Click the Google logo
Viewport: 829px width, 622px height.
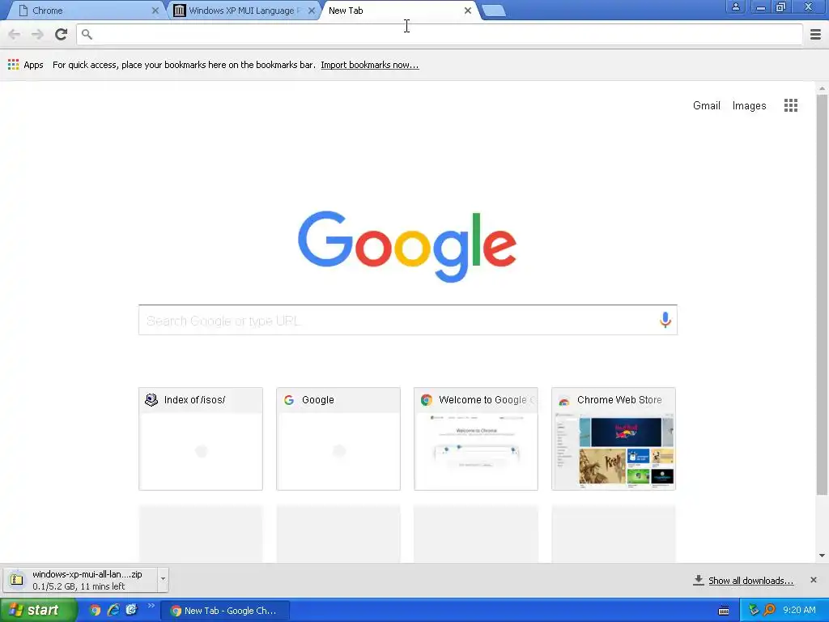[x=407, y=246]
